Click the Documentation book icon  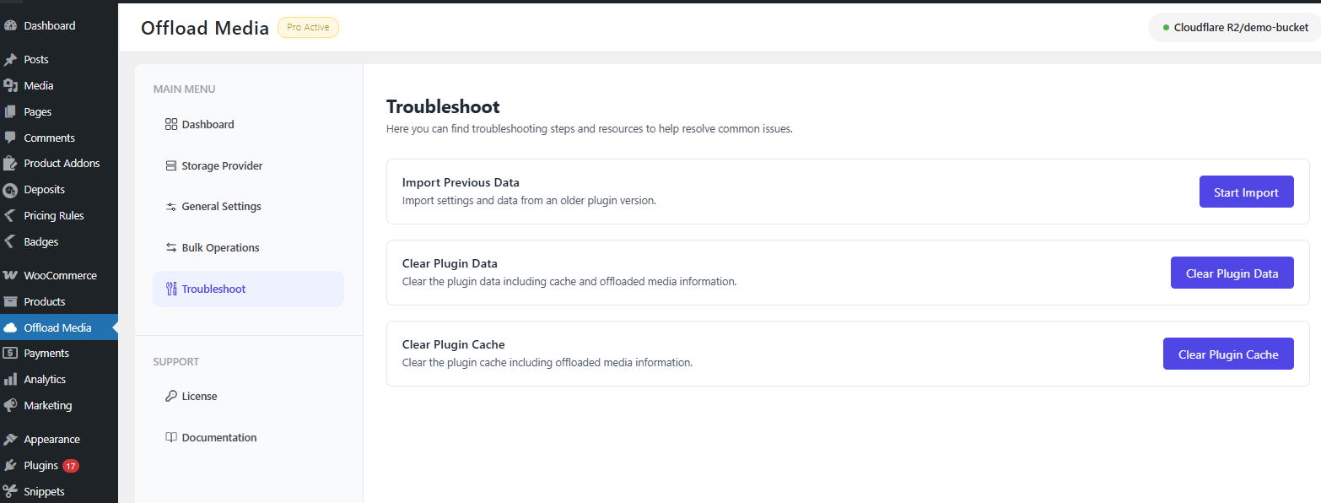(x=171, y=438)
